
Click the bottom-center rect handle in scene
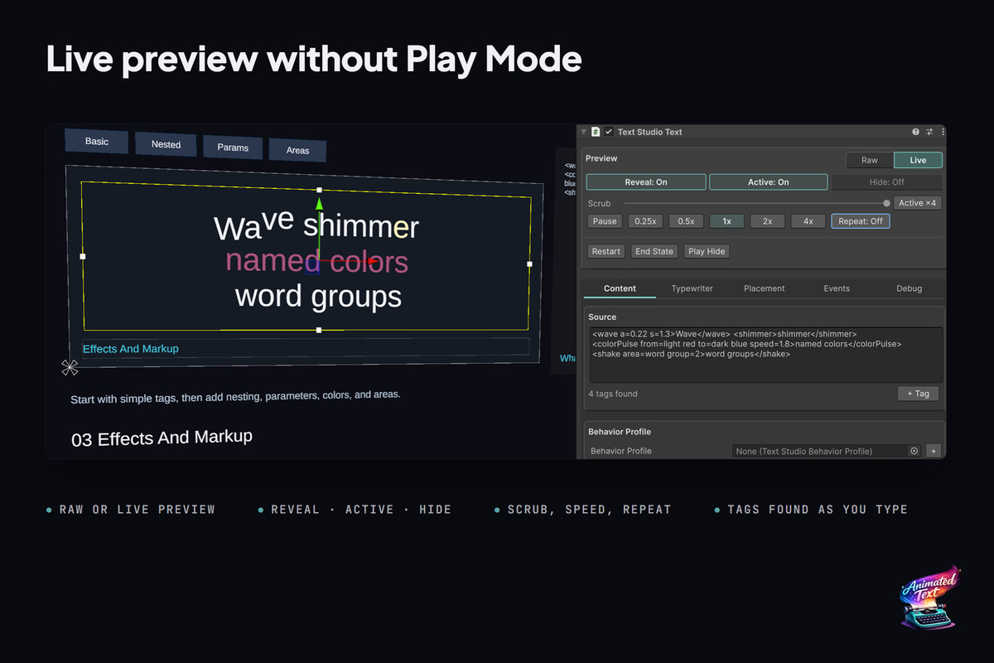[319, 330]
